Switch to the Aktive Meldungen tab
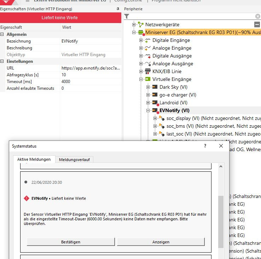 34,159
